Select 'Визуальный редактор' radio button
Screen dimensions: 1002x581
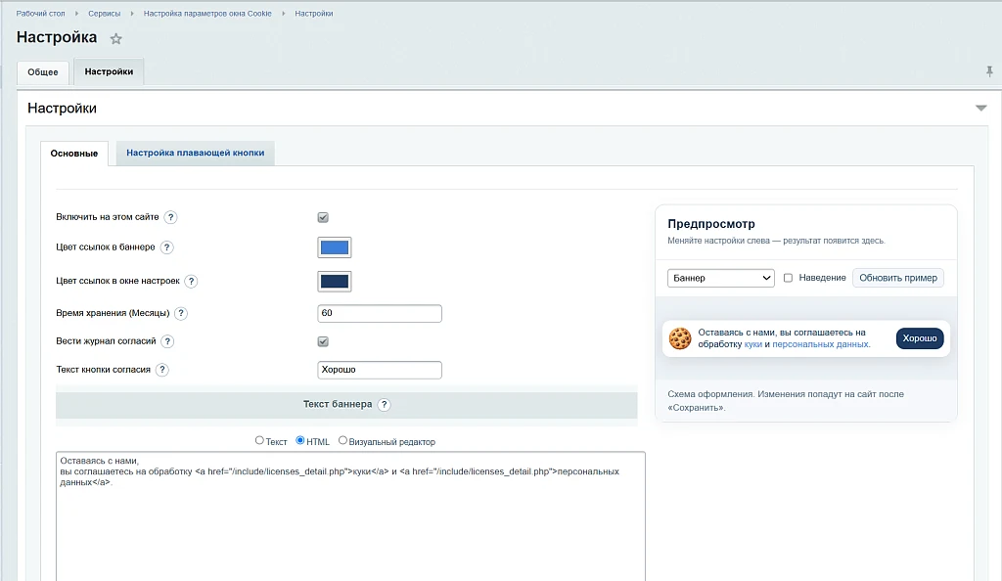click(342, 440)
